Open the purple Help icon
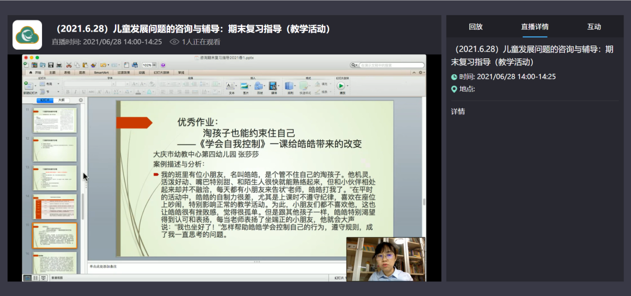This screenshot has height=296, width=631. 163,65
